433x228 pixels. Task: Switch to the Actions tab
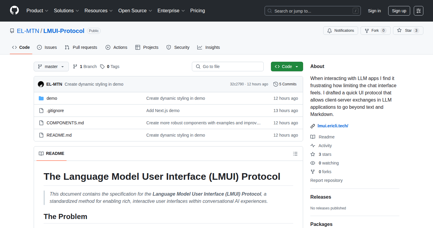click(116, 47)
